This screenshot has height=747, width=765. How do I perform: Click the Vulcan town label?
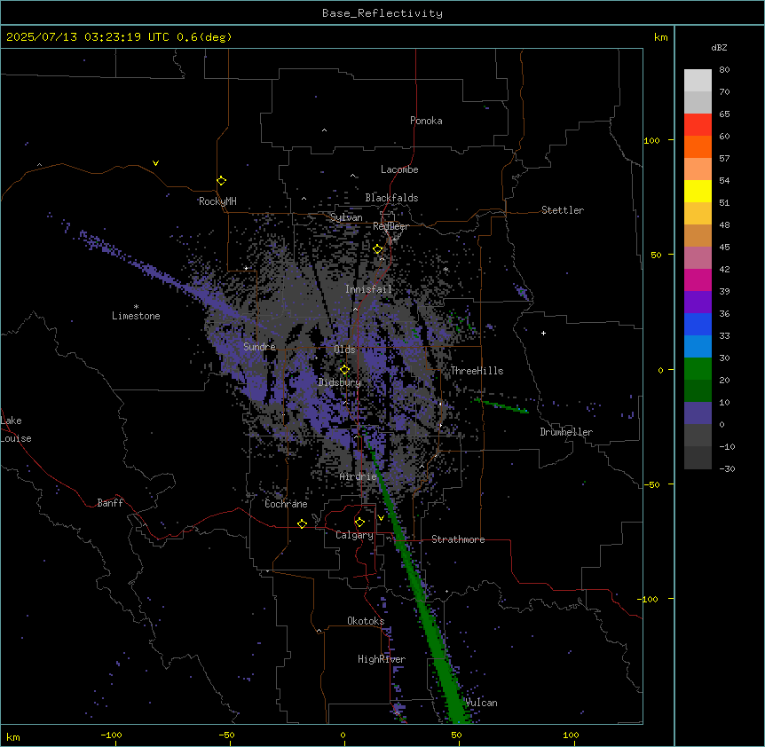tap(481, 703)
